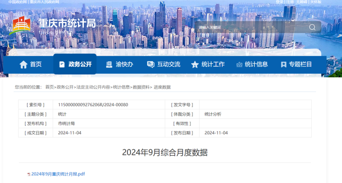Viewport: 342px width, 183px height.
Task: Click the 发布机构 label cell
Action: tap(36, 123)
